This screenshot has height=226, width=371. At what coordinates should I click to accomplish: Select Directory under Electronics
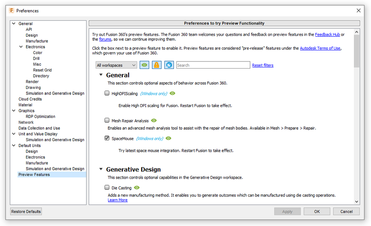point(41,76)
